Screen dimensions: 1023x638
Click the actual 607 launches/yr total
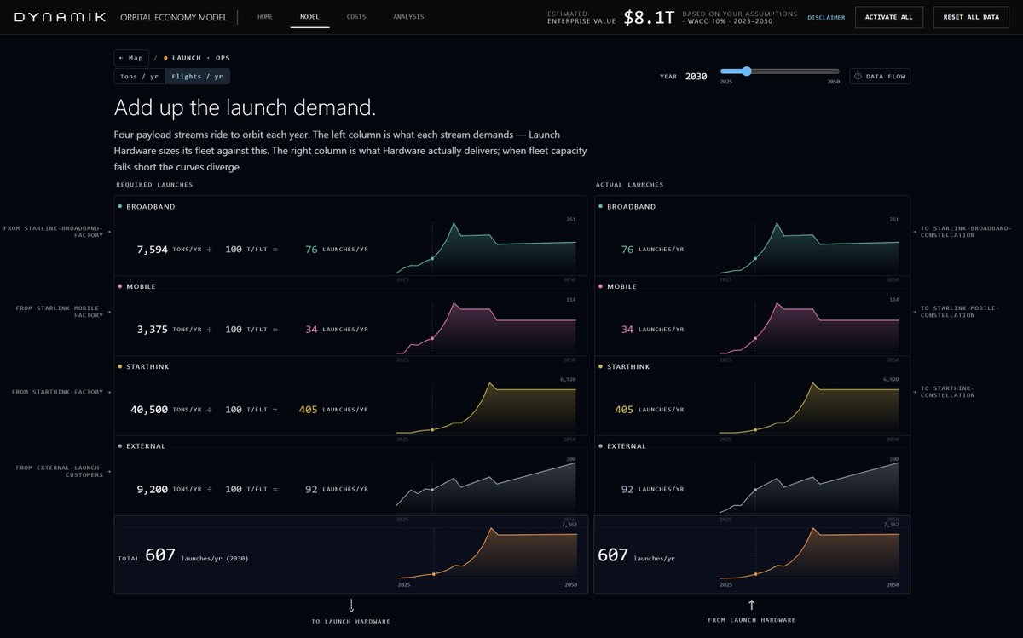(x=637, y=556)
